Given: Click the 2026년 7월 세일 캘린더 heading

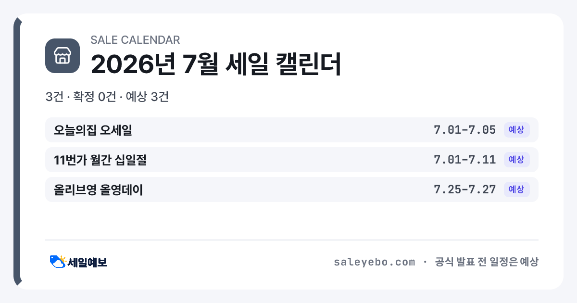Looking at the screenshot, I should 216,64.
